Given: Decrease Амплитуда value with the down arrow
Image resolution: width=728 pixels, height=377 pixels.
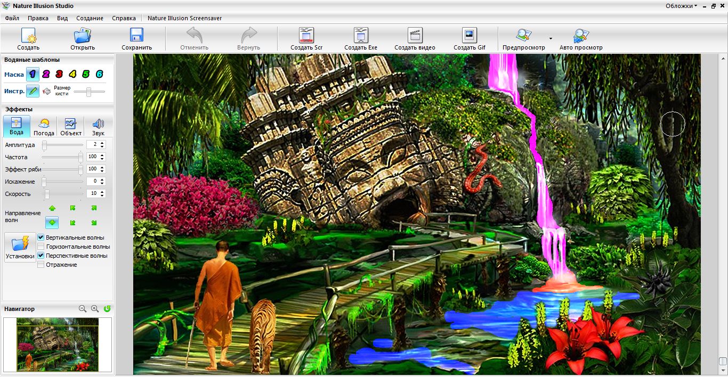Looking at the screenshot, I should coord(102,146).
